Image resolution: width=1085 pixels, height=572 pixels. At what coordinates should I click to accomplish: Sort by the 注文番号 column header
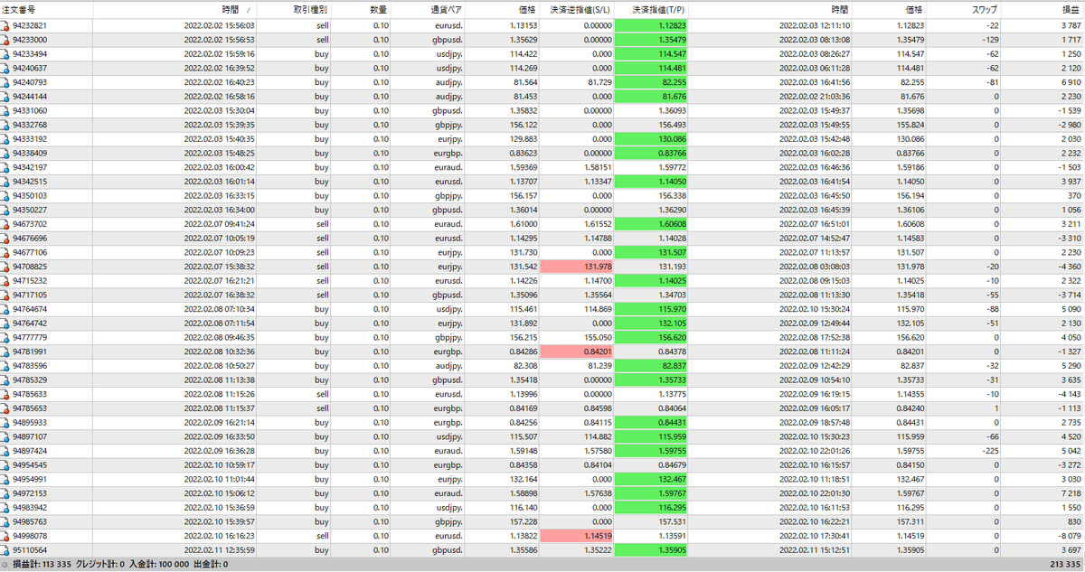(x=18, y=9)
